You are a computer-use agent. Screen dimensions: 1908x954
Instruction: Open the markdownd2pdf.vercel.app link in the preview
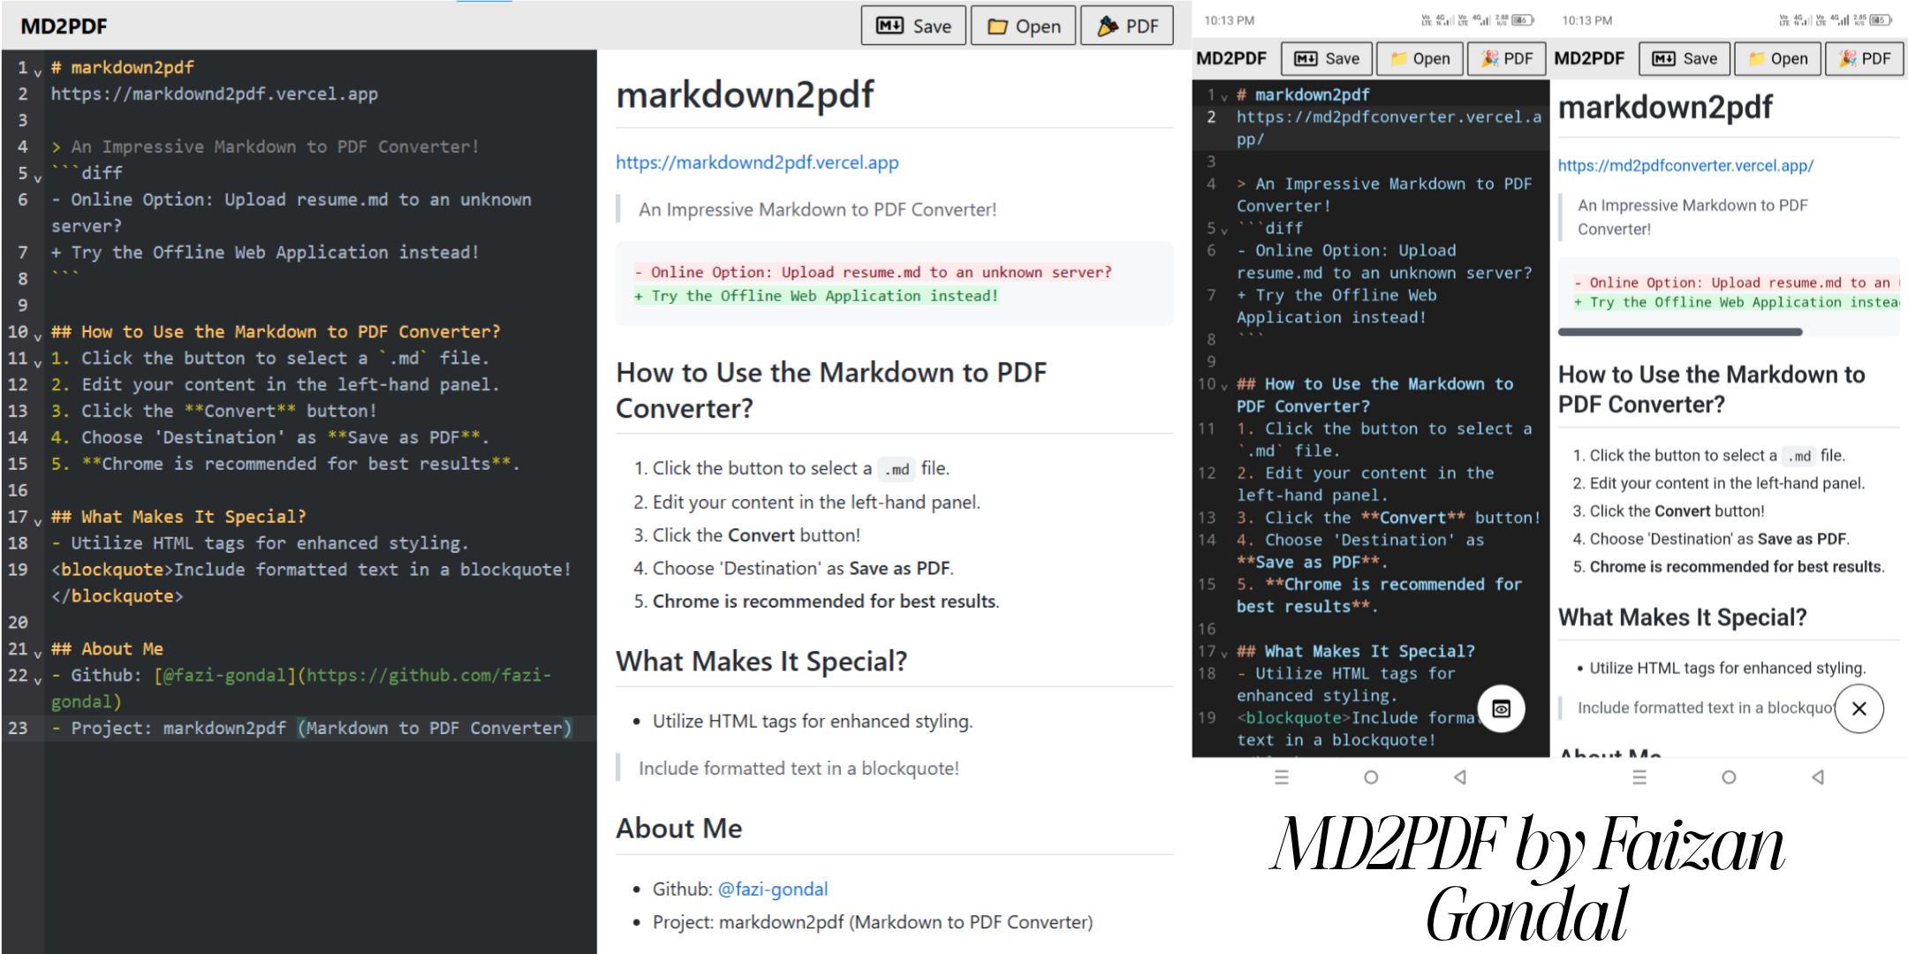click(x=757, y=163)
